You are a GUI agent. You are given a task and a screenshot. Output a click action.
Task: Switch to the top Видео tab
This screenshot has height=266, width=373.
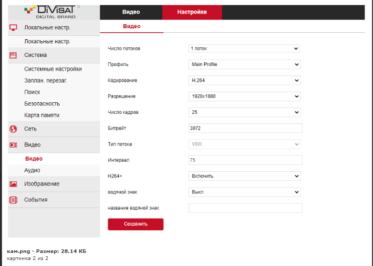(131, 12)
